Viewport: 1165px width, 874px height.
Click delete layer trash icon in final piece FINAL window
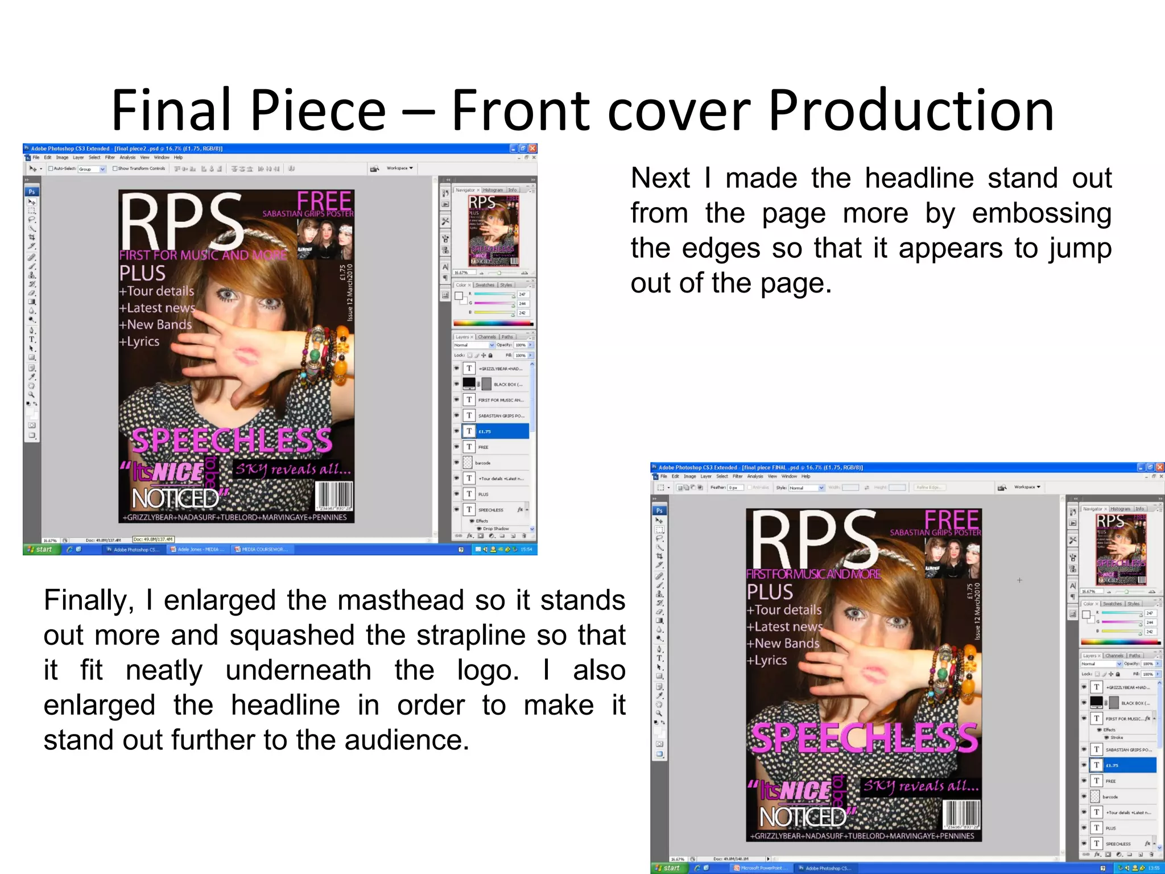(1152, 854)
